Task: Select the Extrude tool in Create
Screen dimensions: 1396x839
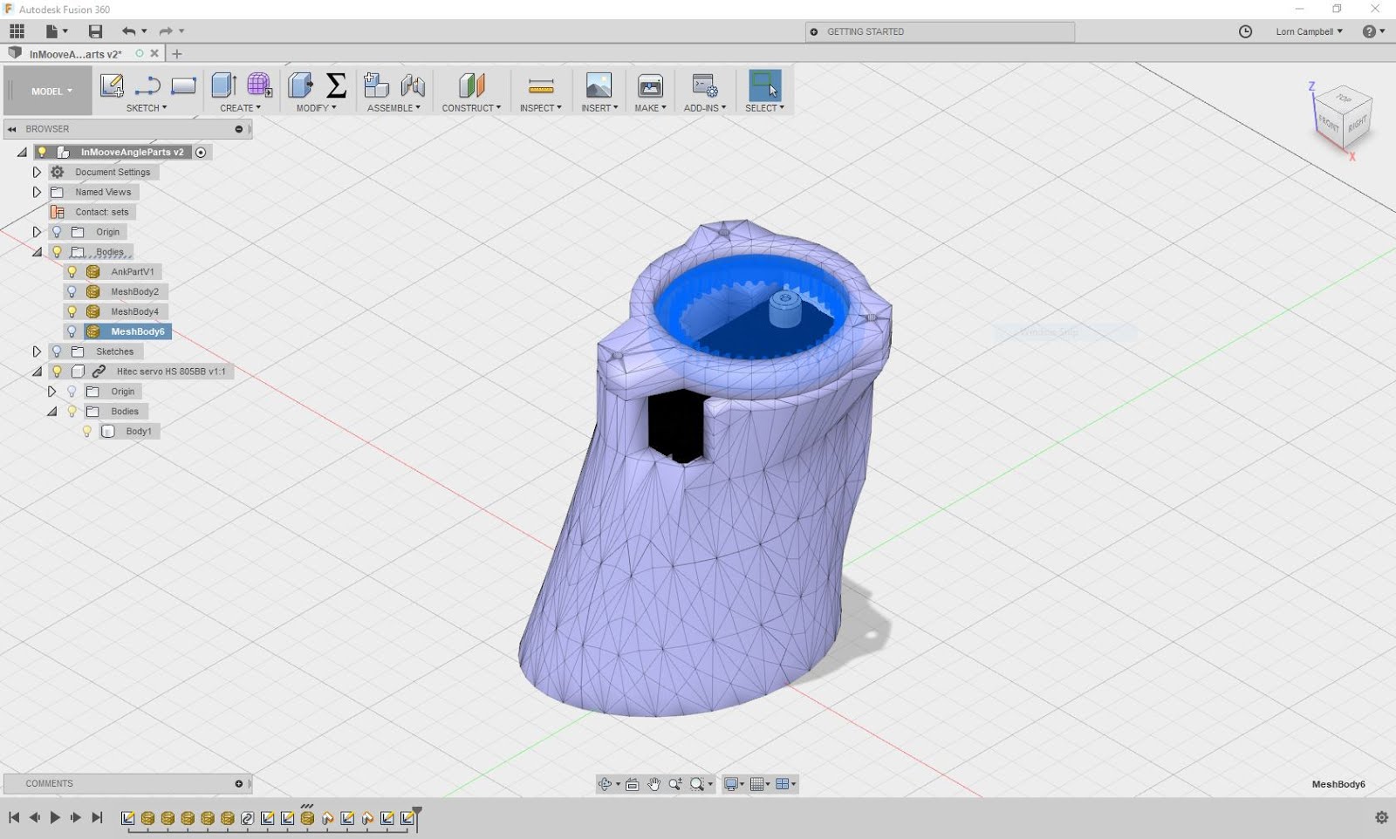Action: pos(223,85)
